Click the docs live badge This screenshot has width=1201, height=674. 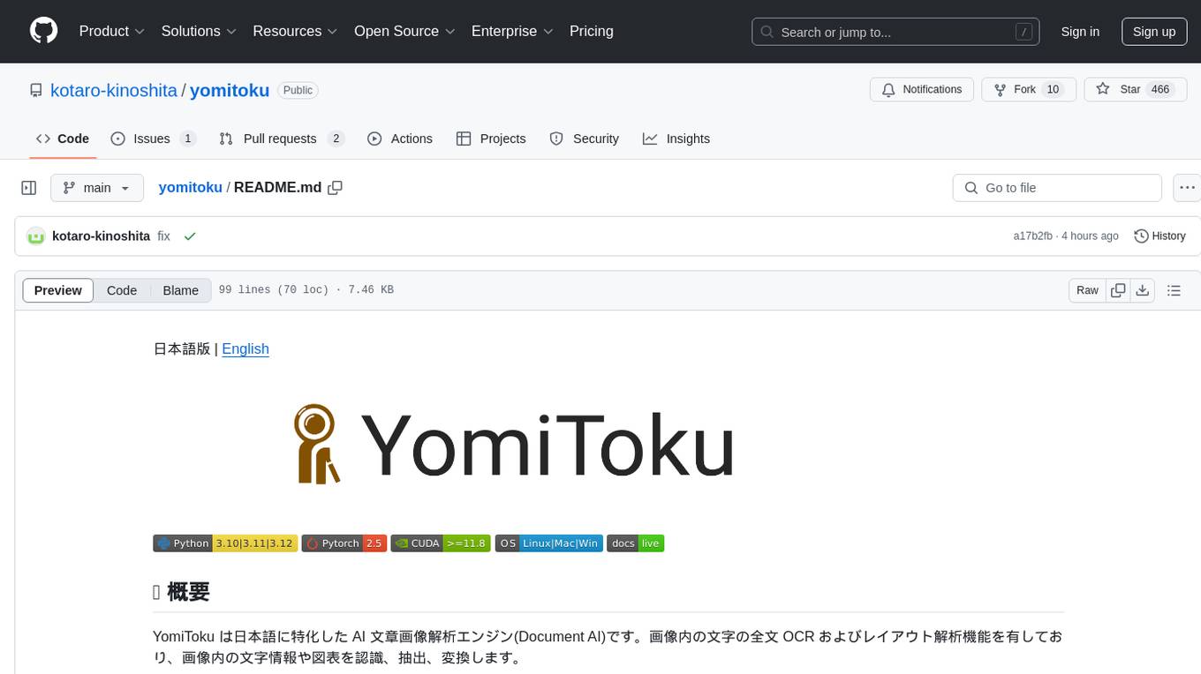[x=636, y=543]
